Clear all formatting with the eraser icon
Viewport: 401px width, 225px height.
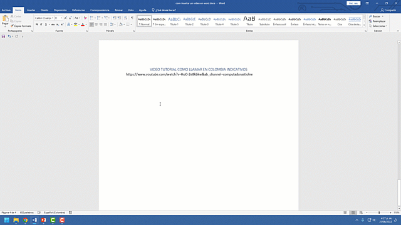pos(85,18)
